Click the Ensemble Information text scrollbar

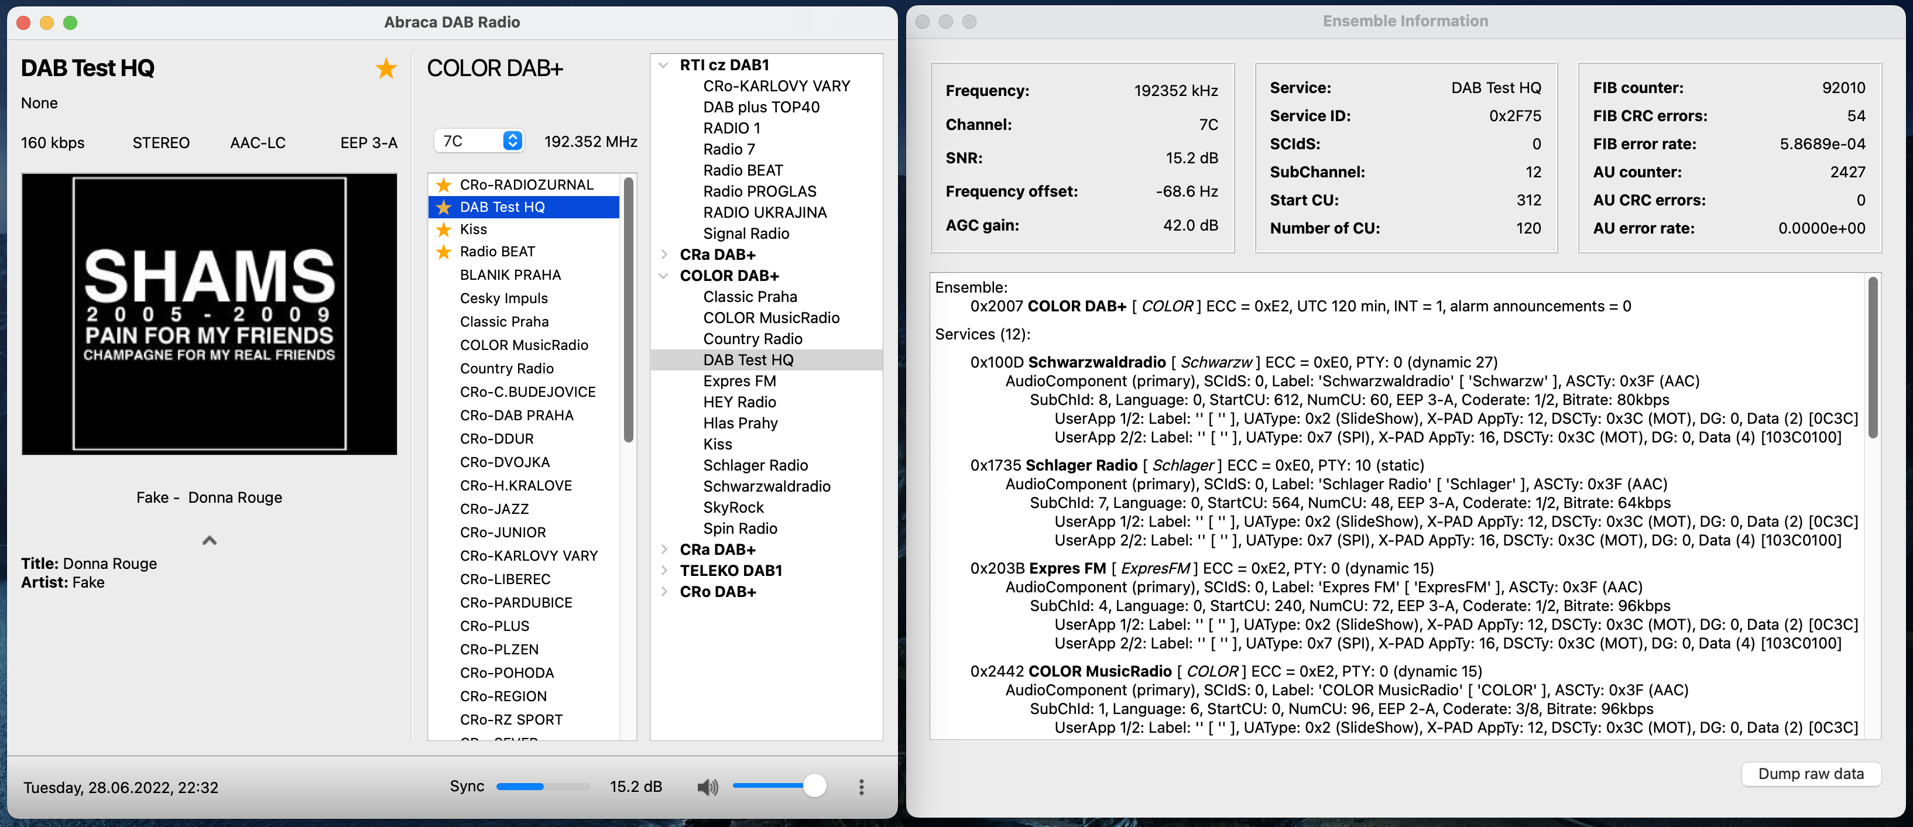click(x=1872, y=356)
